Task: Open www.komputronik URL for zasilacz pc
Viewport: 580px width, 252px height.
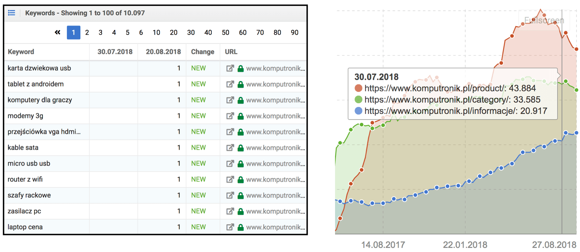Action: point(276,211)
